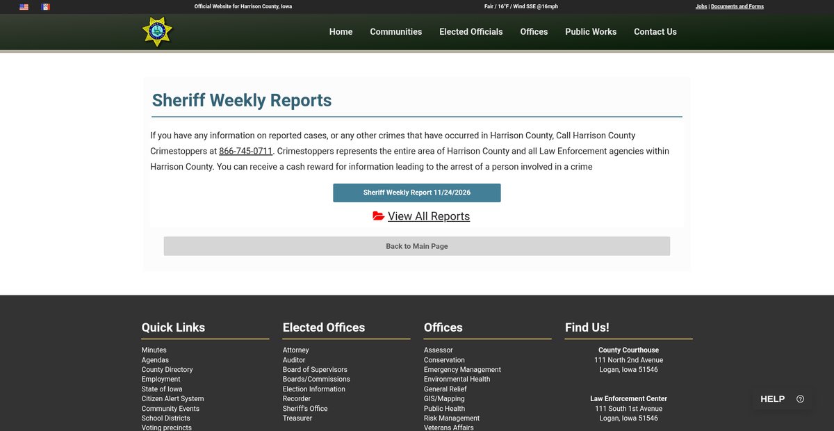Click the sheriff star badge logo
834x431 pixels.
point(157,32)
